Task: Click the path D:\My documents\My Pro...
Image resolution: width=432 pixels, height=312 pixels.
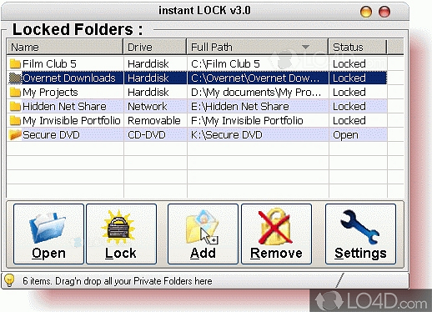Action: (x=256, y=92)
